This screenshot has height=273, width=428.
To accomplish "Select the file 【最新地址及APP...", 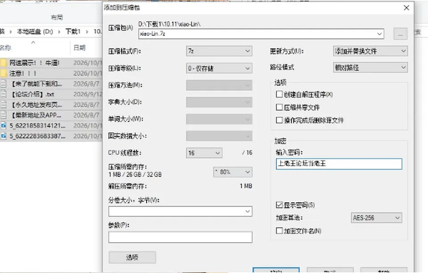I will pyautogui.click(x=35, y=115).
